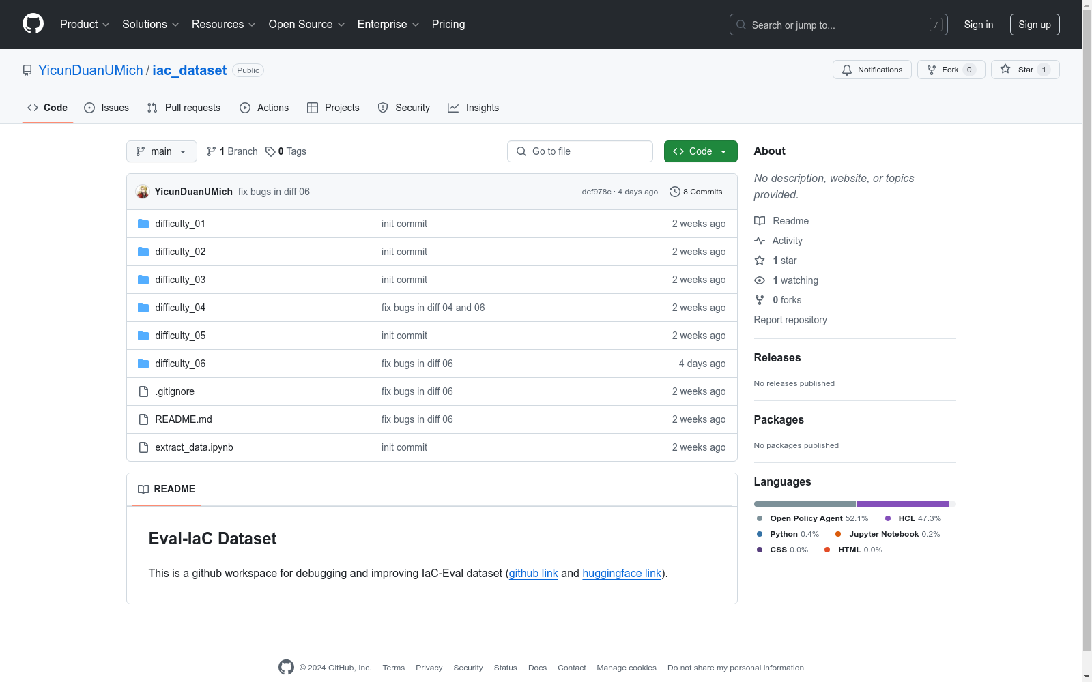
Task: Click the file icon for .gitignore
Action: (x=143, y=391)
